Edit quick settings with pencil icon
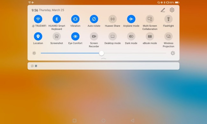 tap(163, 10)
